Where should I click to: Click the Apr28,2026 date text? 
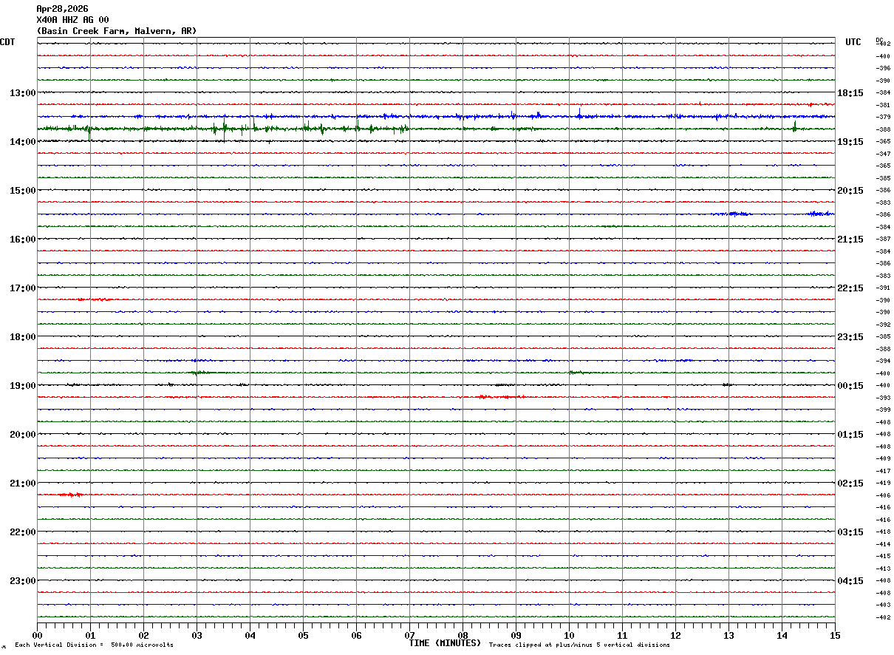[x=62, y=9]
